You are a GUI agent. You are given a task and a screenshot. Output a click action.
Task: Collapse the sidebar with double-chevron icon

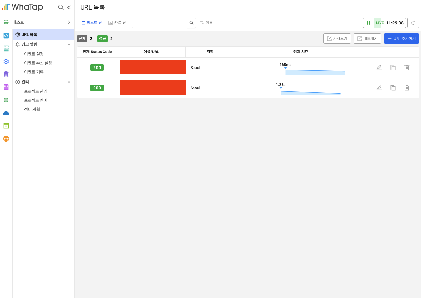click(69, 7)
